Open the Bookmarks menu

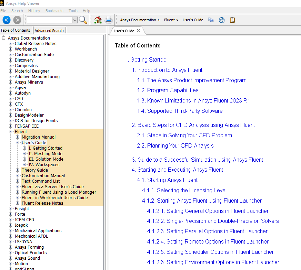click(x=54, y=11)
